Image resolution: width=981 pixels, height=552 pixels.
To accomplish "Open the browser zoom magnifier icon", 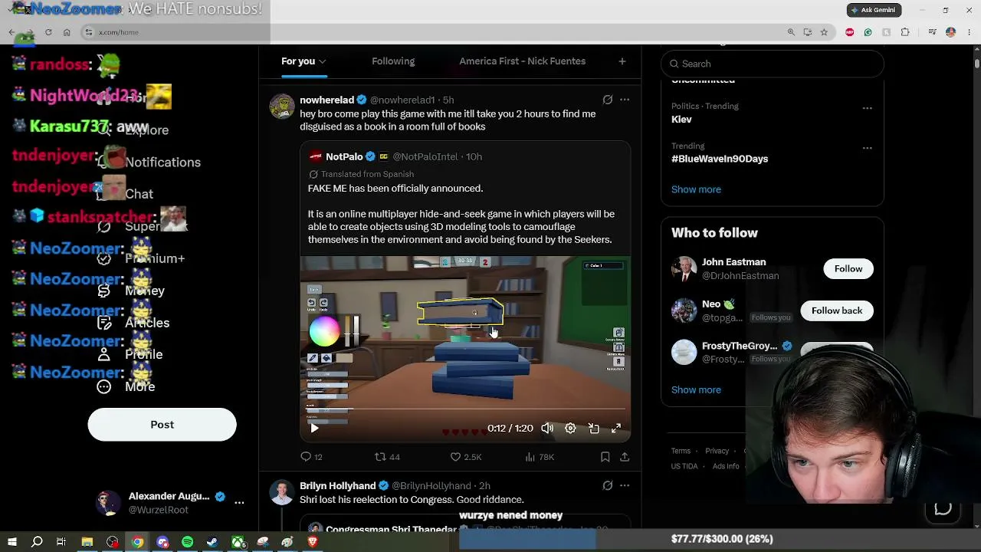I will pyautogui.click(x=791, y=32).
